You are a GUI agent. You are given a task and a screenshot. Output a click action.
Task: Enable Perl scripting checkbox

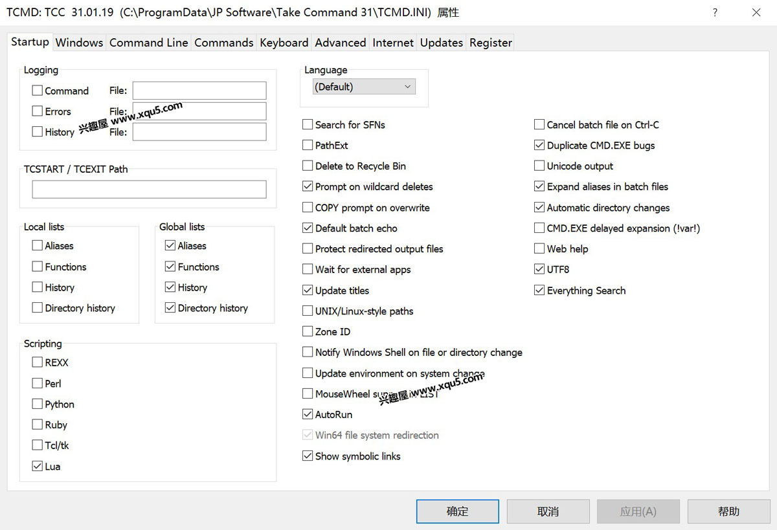click(38, 383)
